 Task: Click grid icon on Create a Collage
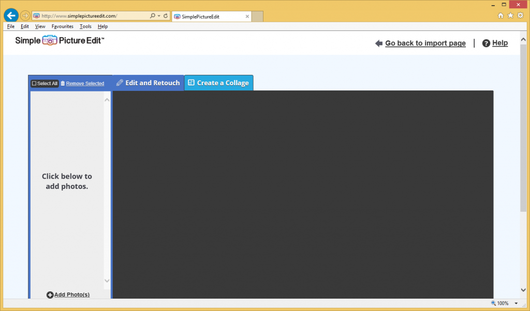coord(192,82)
